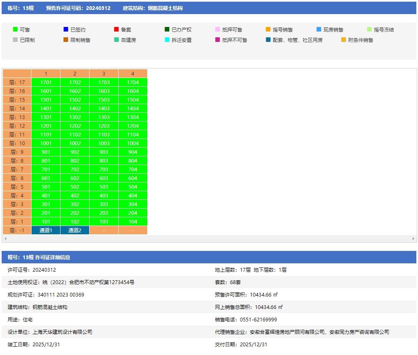Click the blue 现房销售 legend swatch
Viewport: 418px width, 355px height.
pos(319,29)
